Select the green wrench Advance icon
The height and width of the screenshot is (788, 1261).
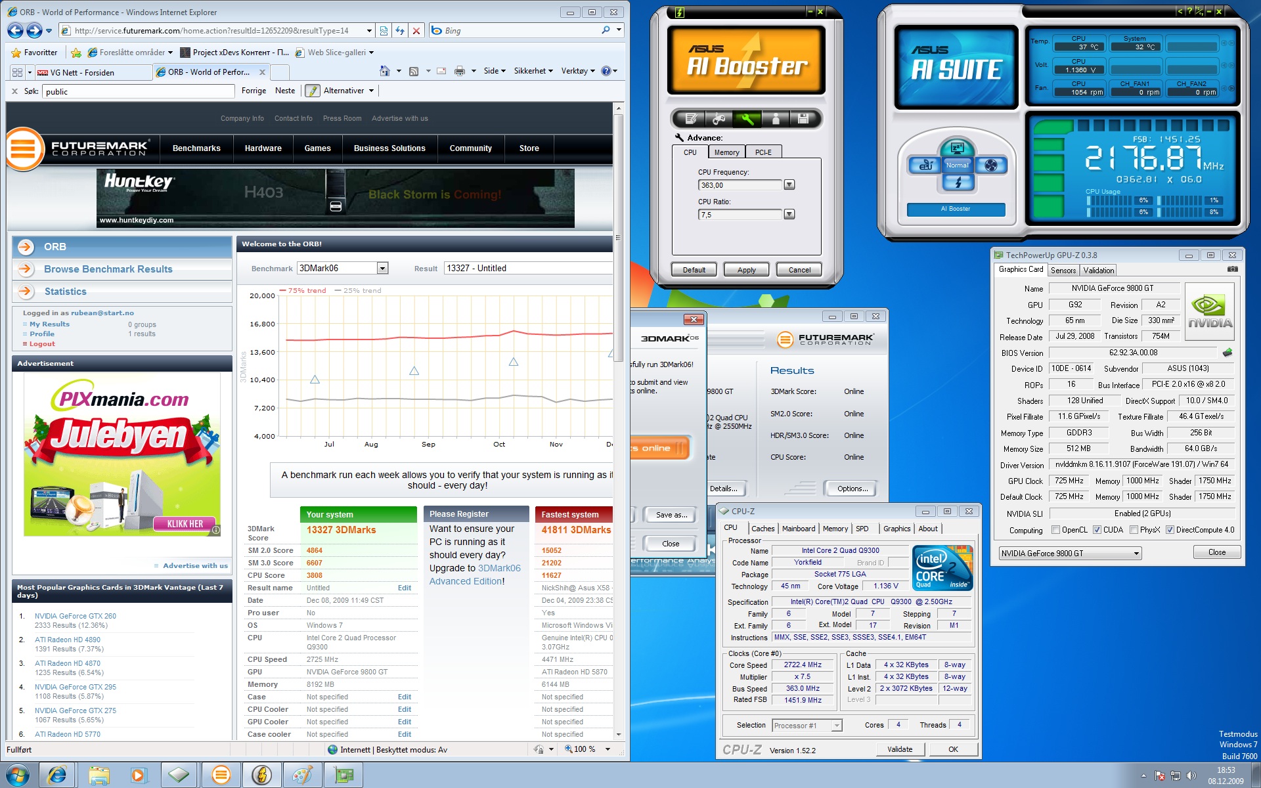tap(747, 119)
